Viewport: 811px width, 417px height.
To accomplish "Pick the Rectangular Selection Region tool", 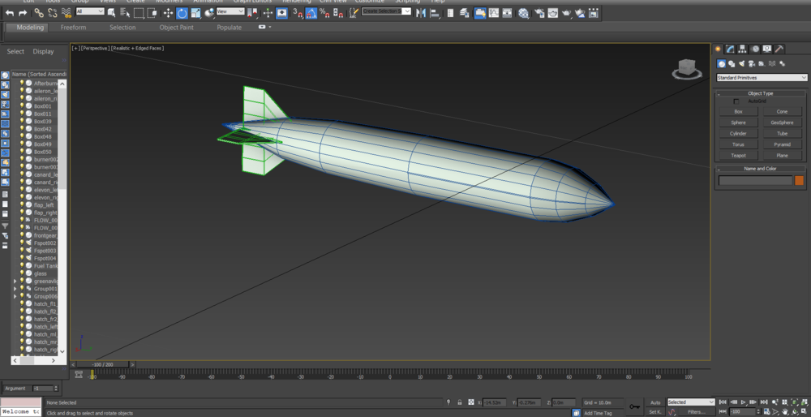I will pyautogui.click(x=139, y=13).
